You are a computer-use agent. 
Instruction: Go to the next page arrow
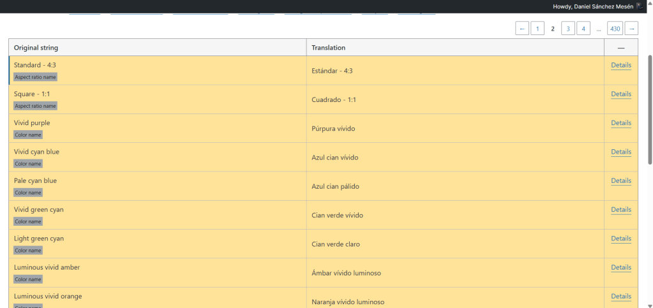tap(631, 29)
